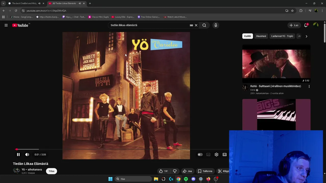Open the Luo create menu

pyautogui.click(x=294, y=25)
